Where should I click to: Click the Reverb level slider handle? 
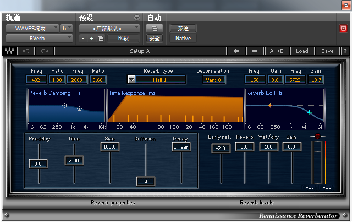(244, 147)
